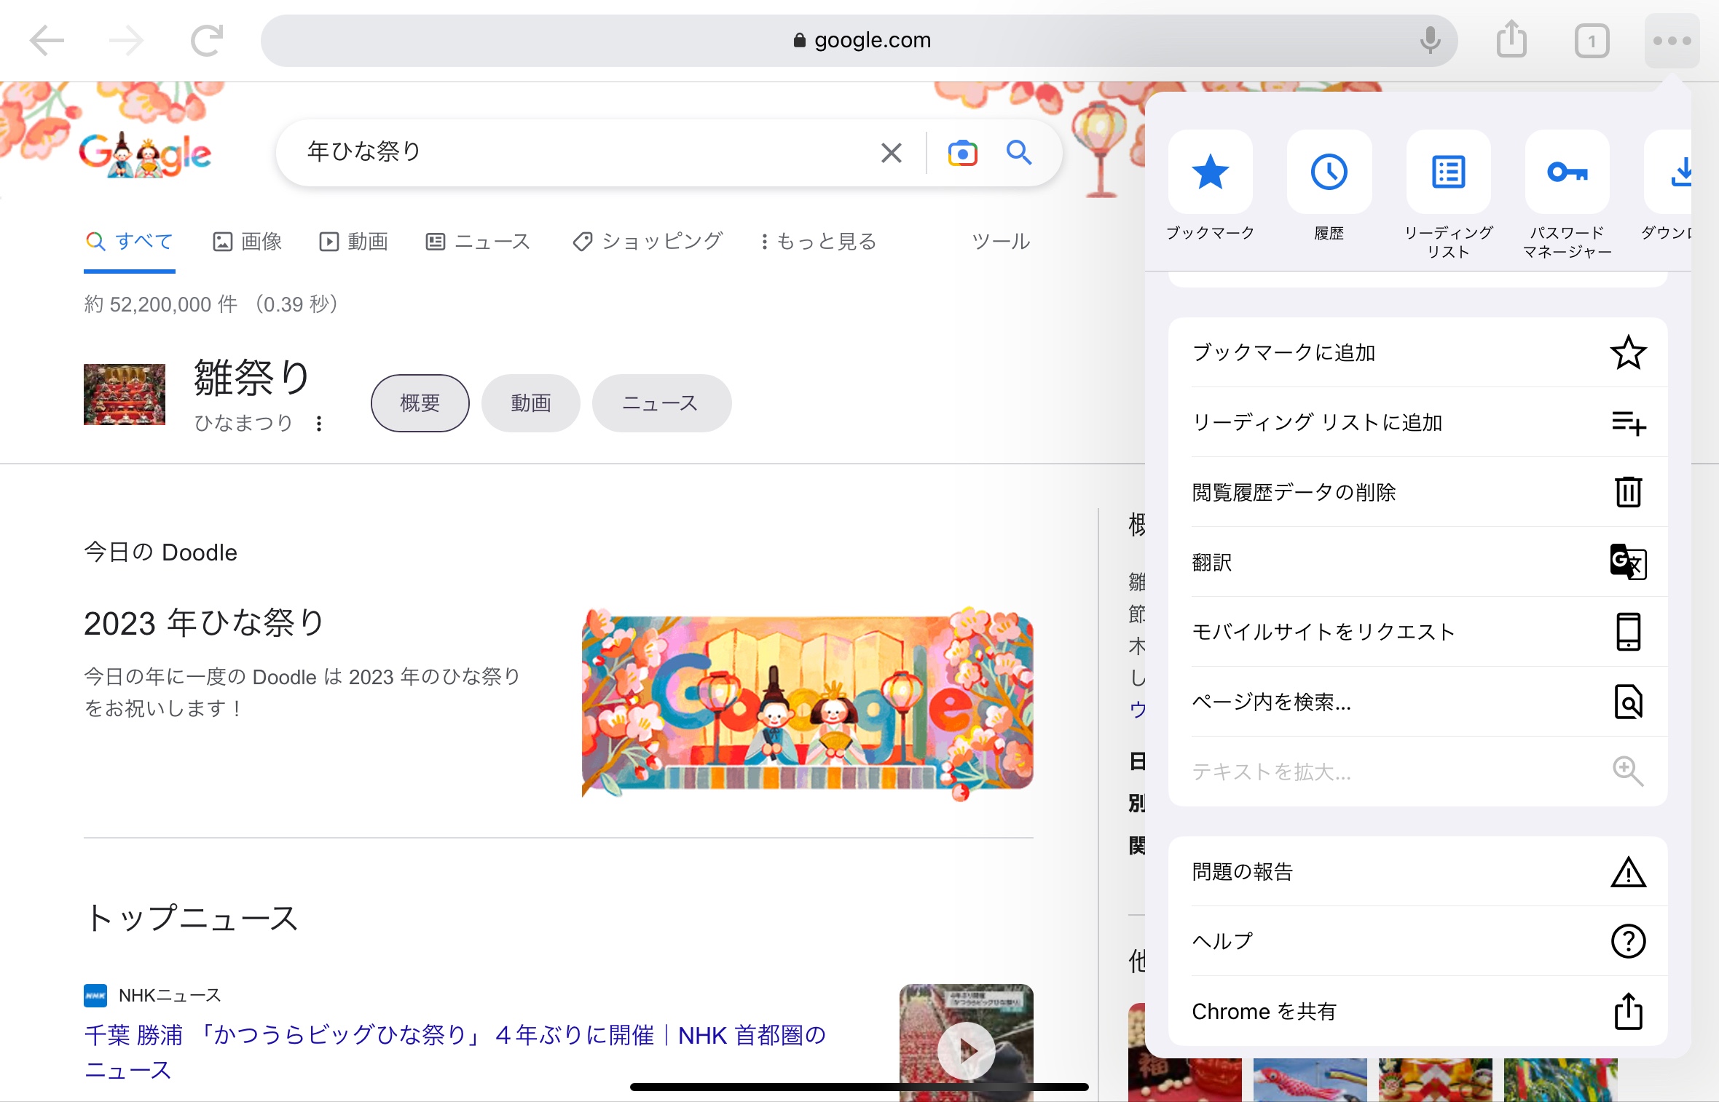Toggle the three-dot Chrome menu button
The height and width of the screenshot is (1102, 1719).
tap(1672, 41)
